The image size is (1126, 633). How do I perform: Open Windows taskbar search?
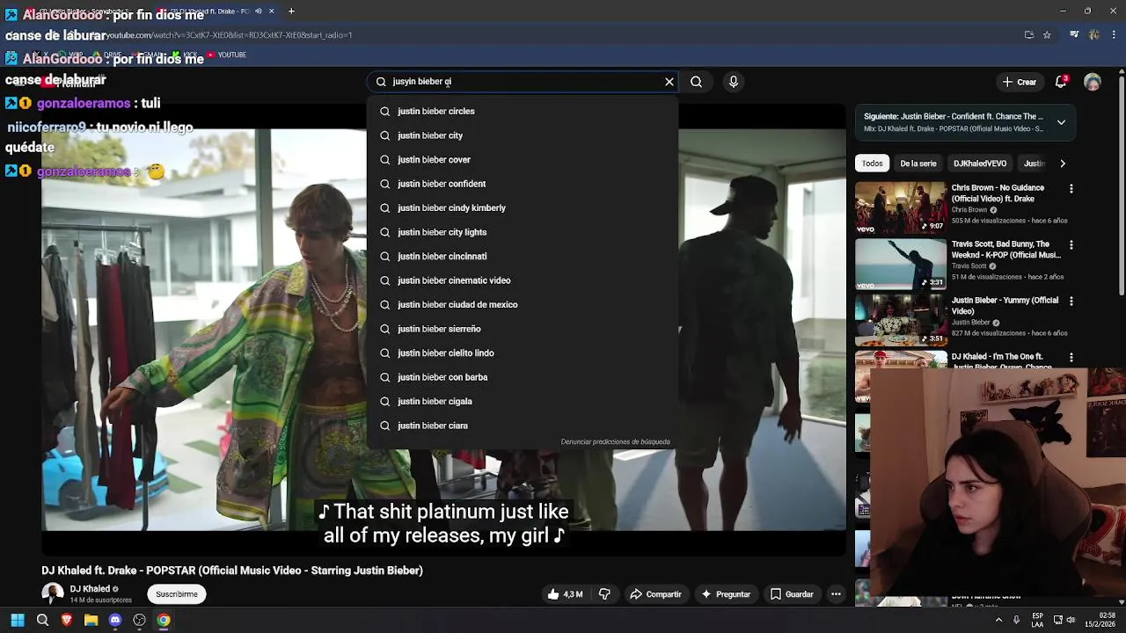(42, 621)
